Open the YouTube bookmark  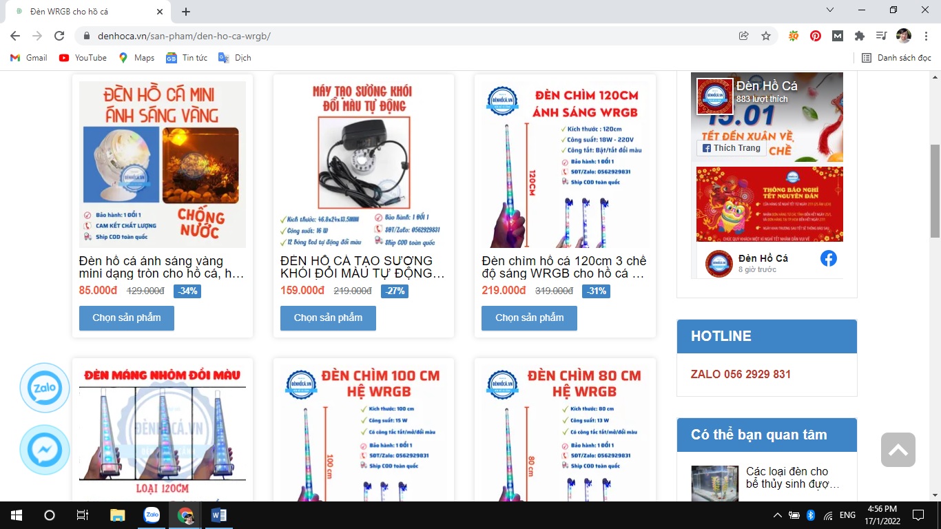pos(83,58)
